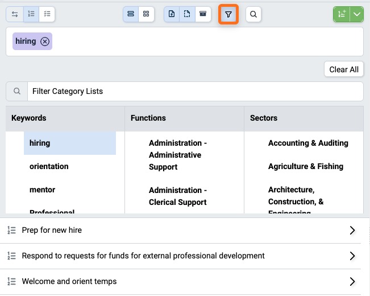Screen dimensions: 370x296
Task: Select the orientation keyword
Action: coord(49,166)
